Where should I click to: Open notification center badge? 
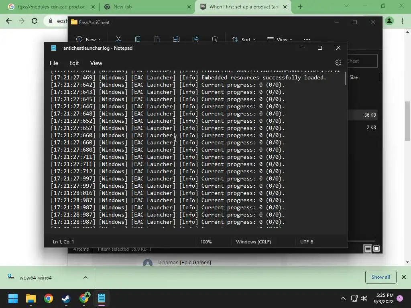[x=400, y=298]
